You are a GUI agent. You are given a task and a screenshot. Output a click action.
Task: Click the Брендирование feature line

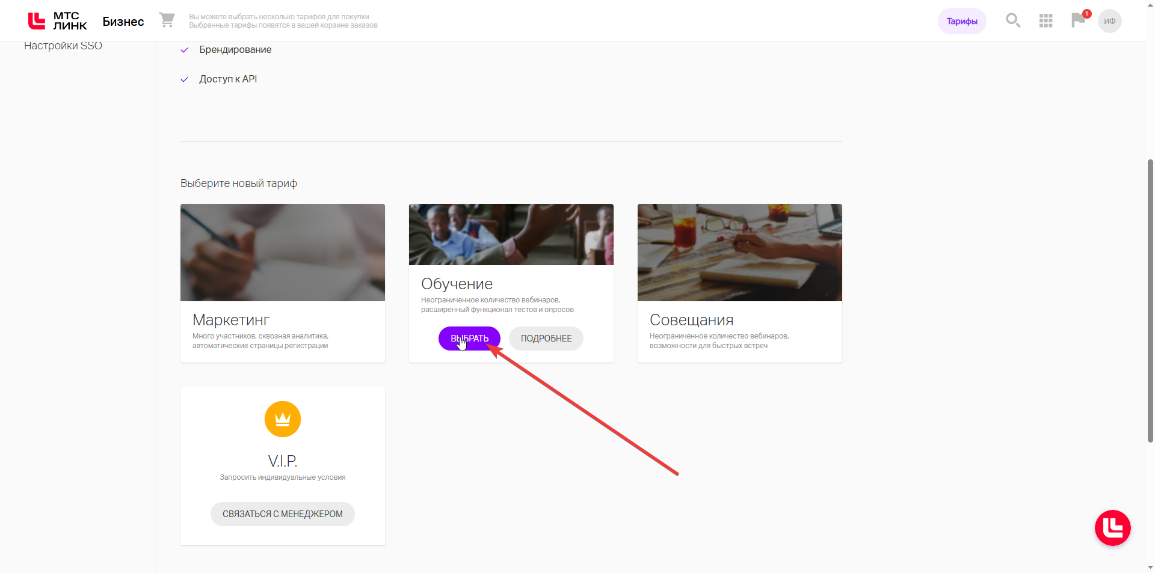tap(235, 50)
